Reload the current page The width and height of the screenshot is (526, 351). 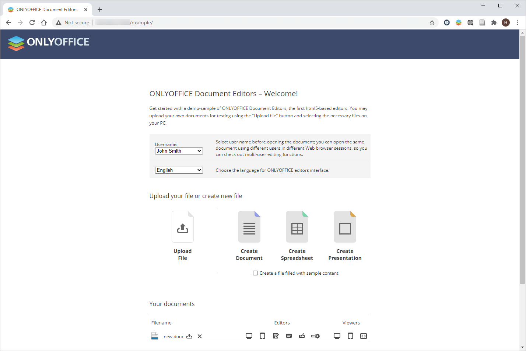click(x=32, y=22)
